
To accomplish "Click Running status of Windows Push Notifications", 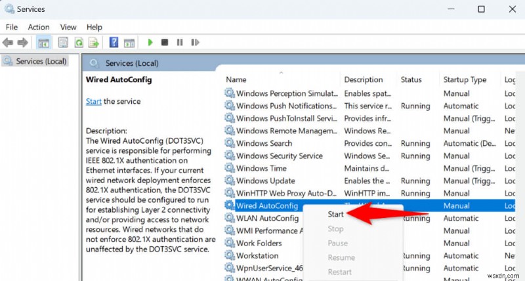I will (415, 106).
